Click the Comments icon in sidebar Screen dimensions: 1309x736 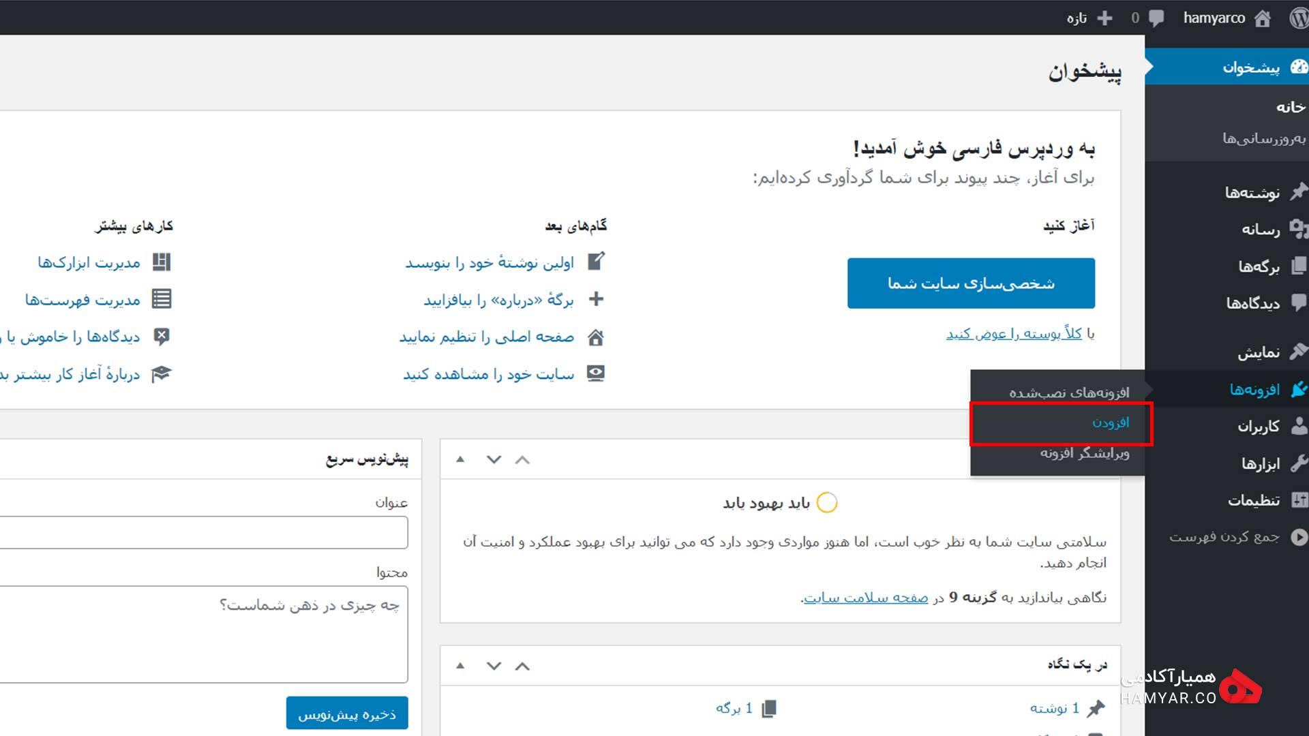click(1299, 302)
